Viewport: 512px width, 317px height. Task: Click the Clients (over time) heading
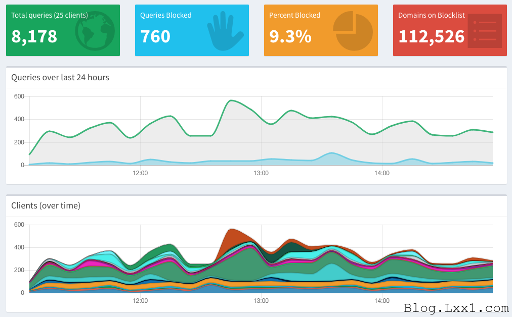46,205
